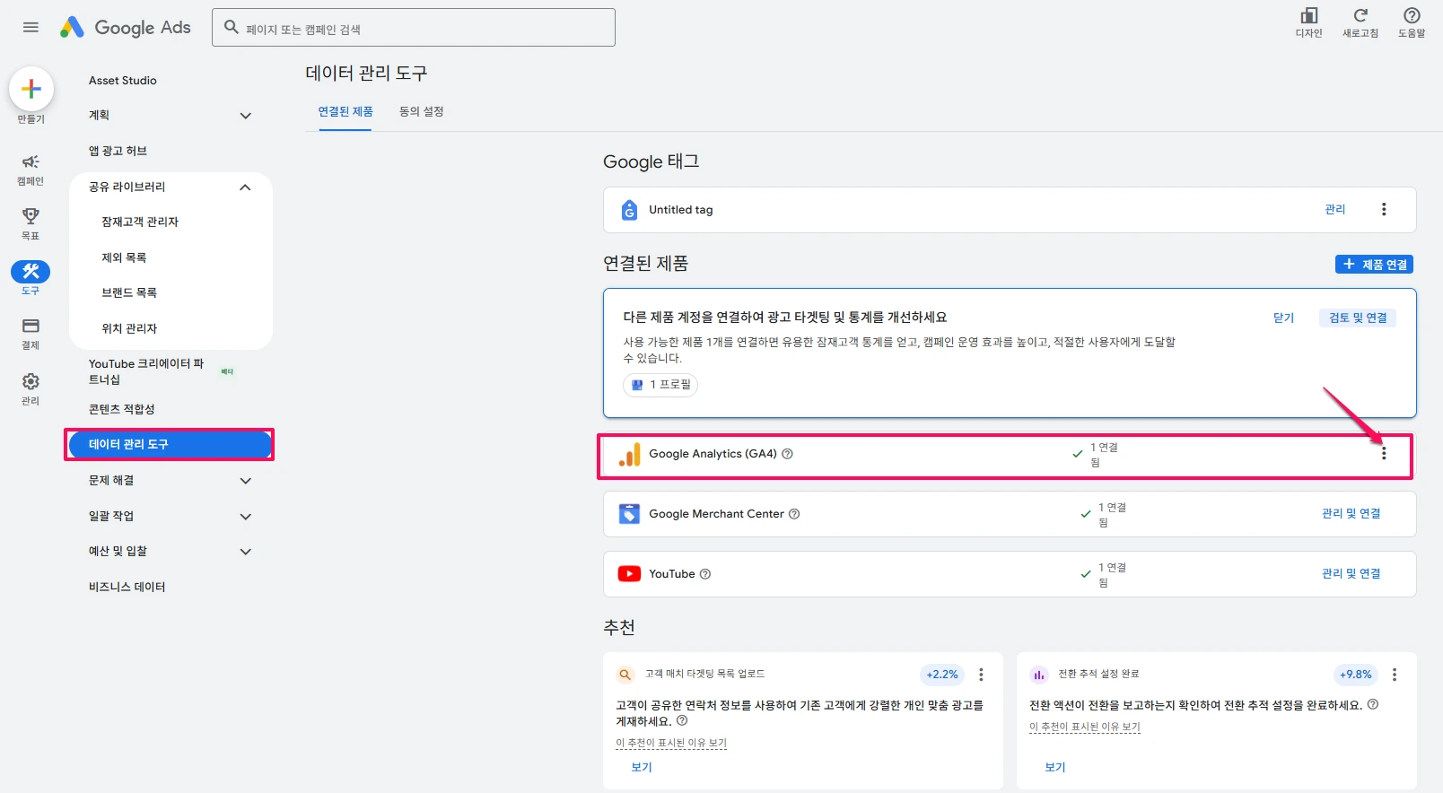Screen dimensions: 1443x793
Task: Open three-dot menu for Untitled tag
Action: [1384, 209]
